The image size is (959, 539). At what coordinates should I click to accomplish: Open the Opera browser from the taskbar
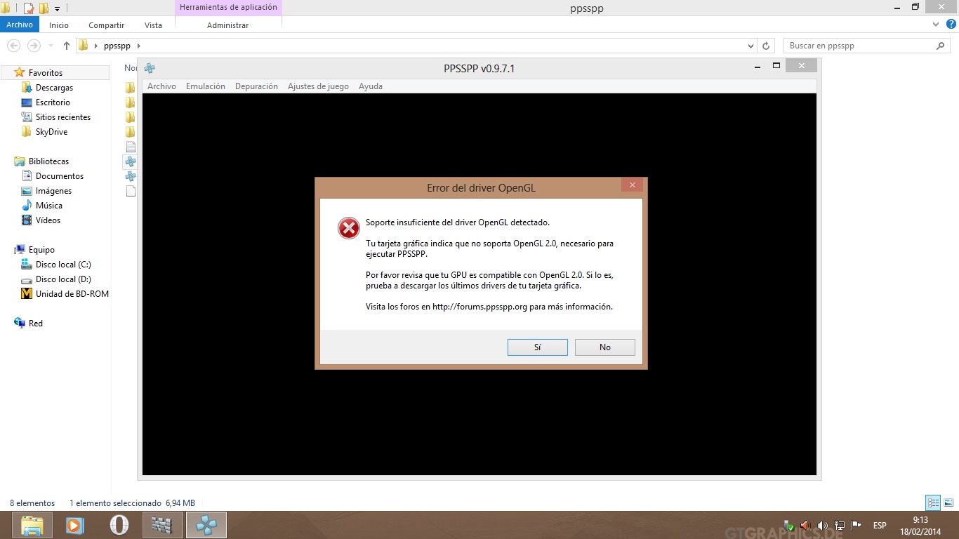pos(119,525)
